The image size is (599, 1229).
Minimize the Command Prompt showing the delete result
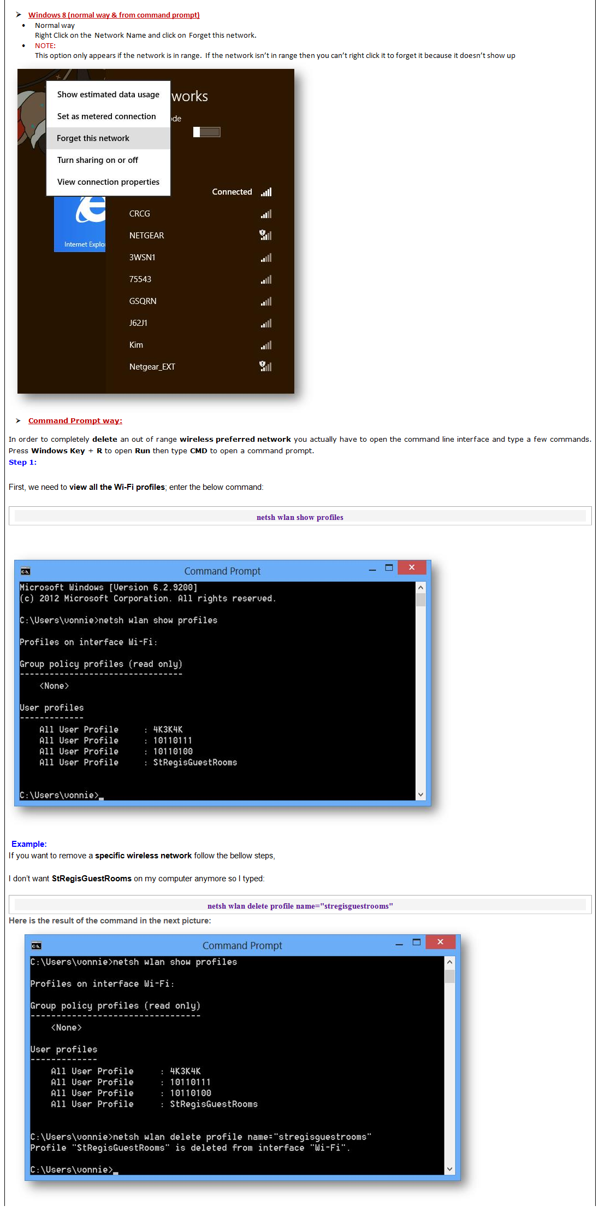click(399, 944)
